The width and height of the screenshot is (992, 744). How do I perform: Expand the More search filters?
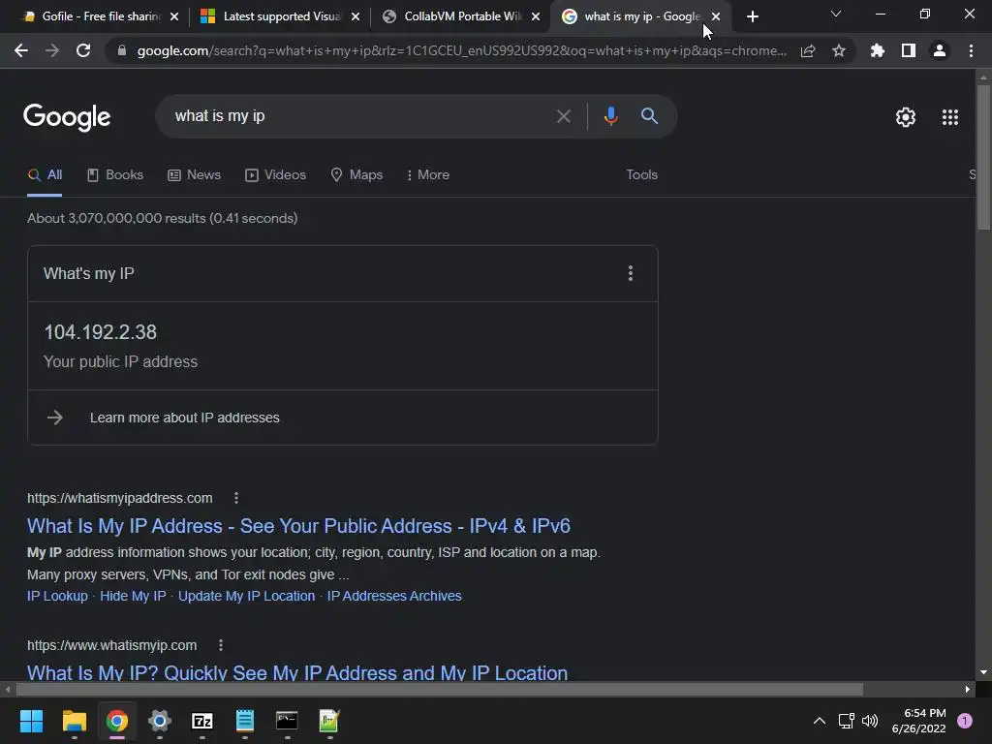tap(427, 175)
